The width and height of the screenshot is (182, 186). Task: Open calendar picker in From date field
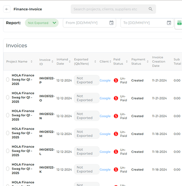coord(111,23)
